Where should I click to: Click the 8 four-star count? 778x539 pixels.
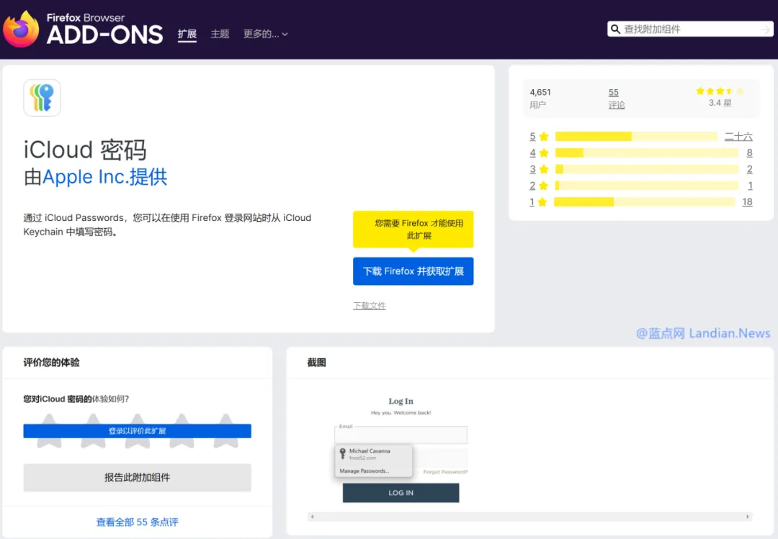(x=749, y=153)
